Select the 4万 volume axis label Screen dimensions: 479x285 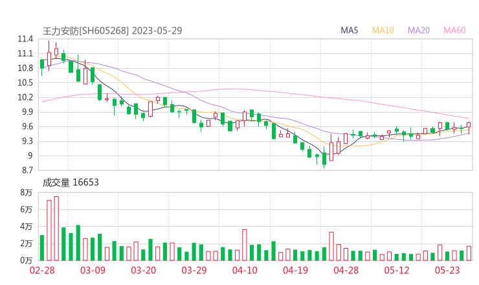point(27,227)
